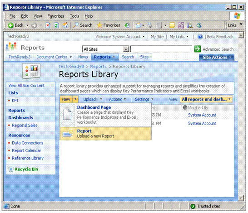Image resolution: width=248 pixels, height=213 pixels.
Task: Click the Messenger icon in IE toolbar
Action: (x=198, y=25)
